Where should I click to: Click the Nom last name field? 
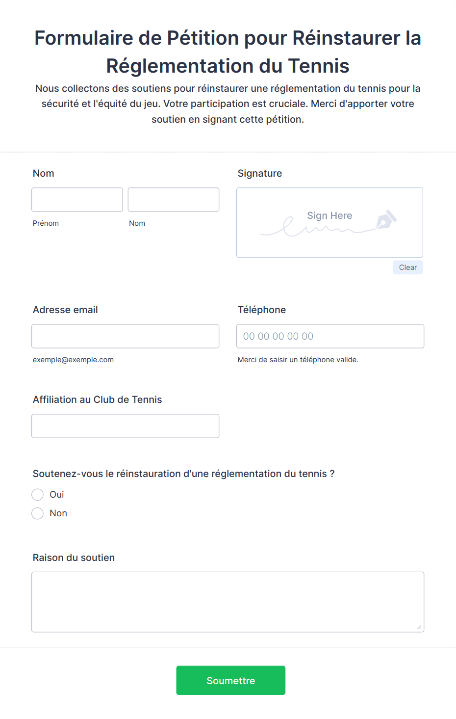(x=174, y=200)
